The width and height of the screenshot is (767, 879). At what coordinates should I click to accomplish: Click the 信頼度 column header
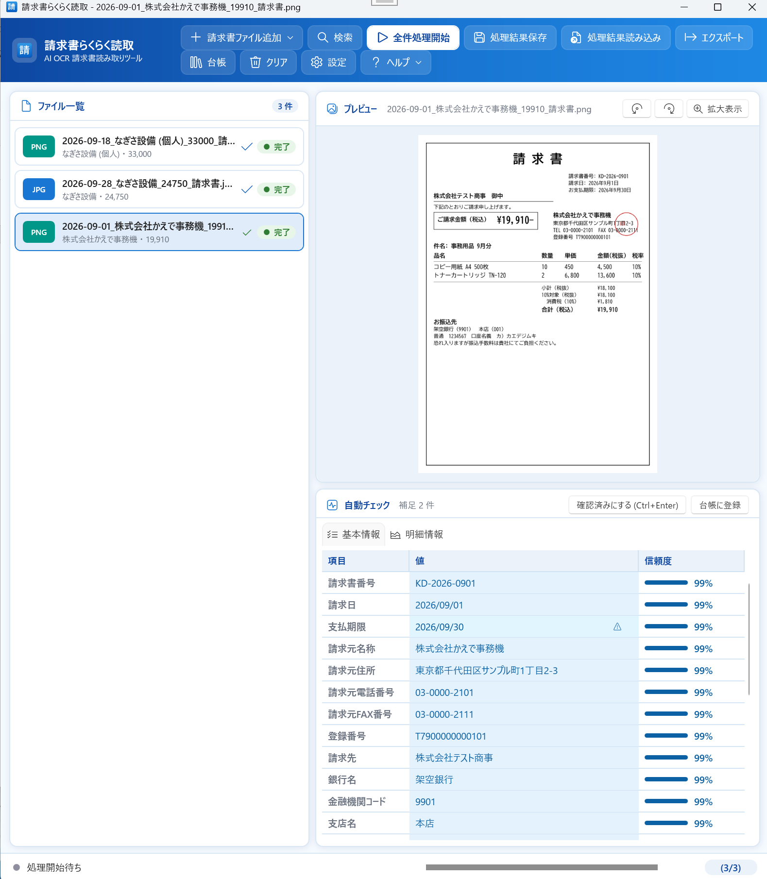tap(691, 561)
